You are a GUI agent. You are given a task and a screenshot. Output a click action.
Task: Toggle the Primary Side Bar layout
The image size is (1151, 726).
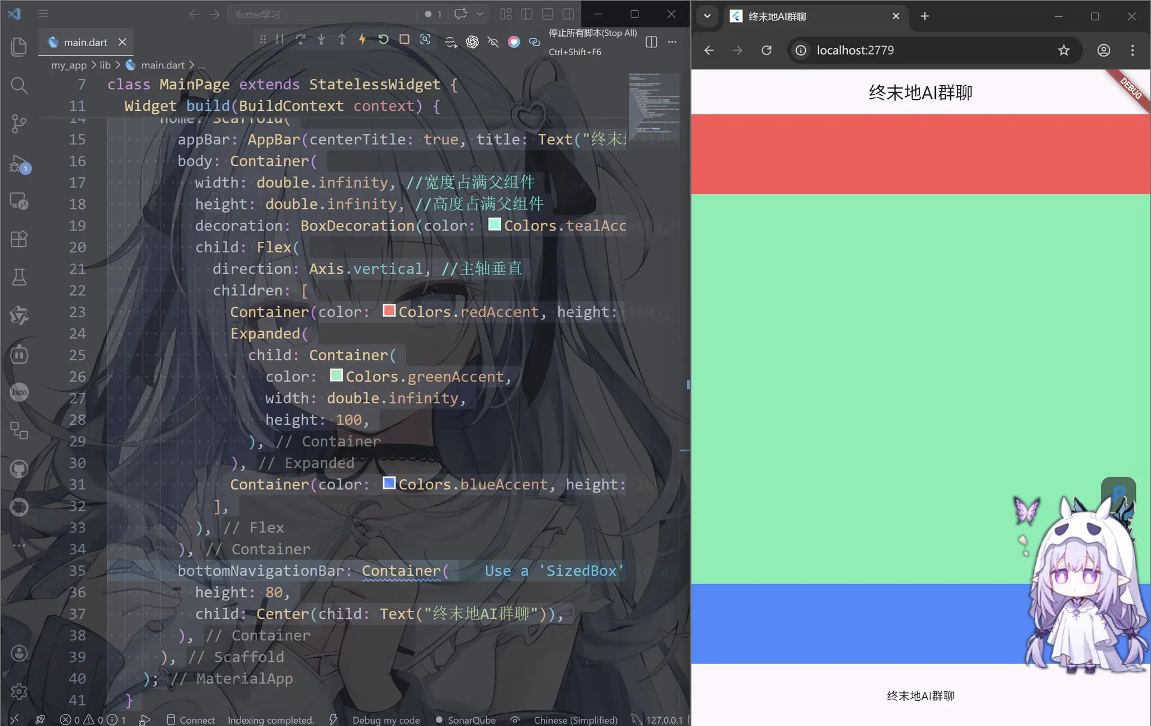coord(527,14)
